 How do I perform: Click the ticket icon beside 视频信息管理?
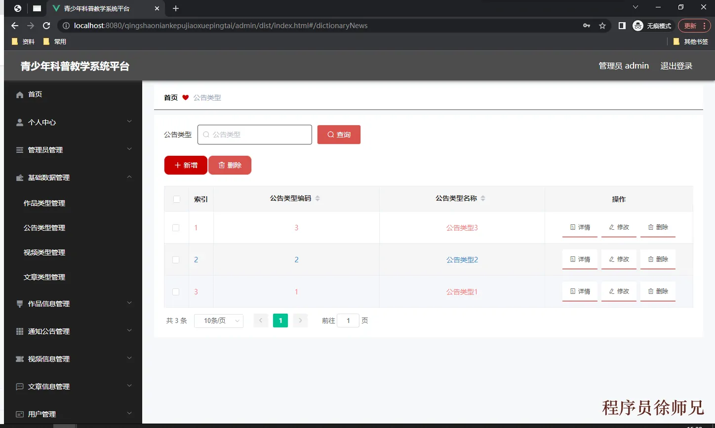click(20, 359)
